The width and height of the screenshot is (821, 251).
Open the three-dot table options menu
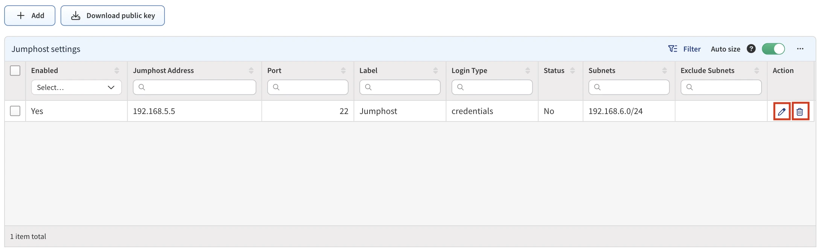point(800,49)
